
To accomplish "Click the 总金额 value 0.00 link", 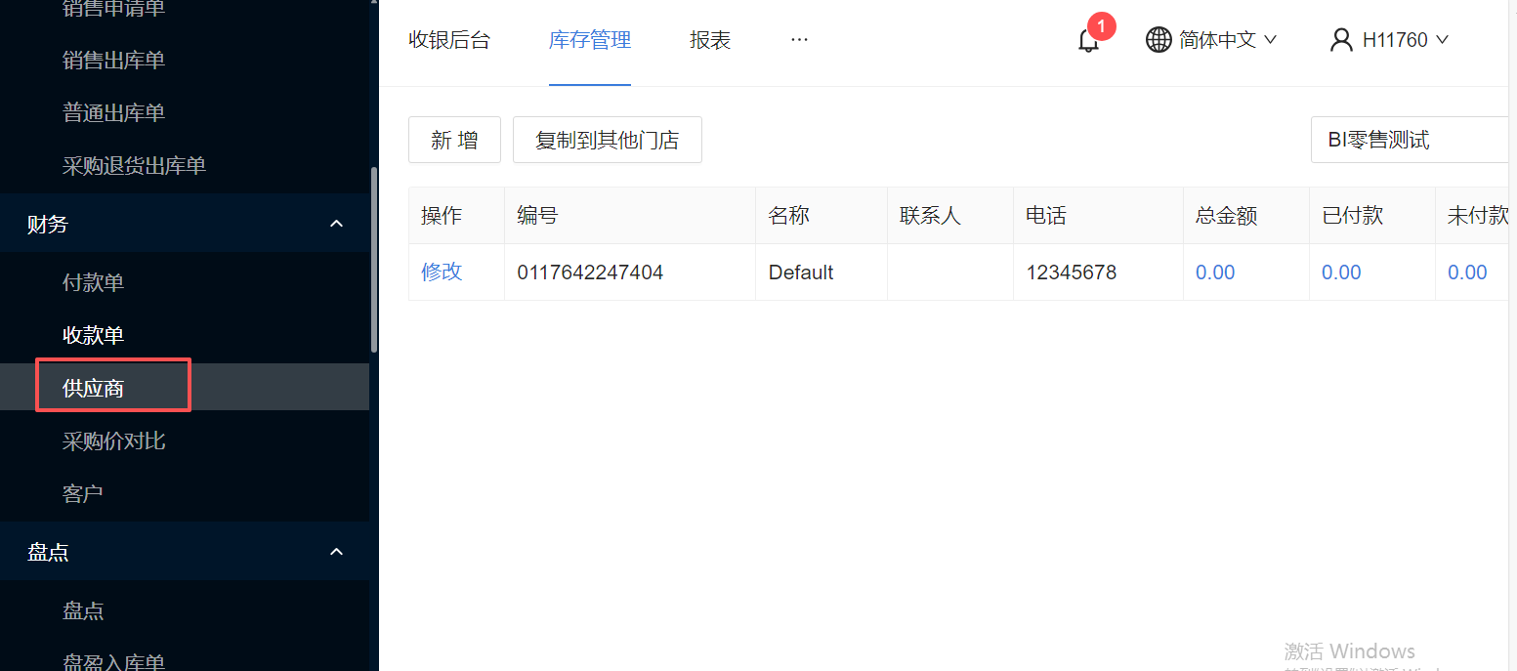I will pos(1215,273).
